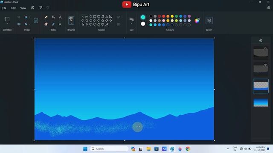
Task: Pick the Right-angled triangle shape
Action: pyautogui.click(x=110, y=17)
